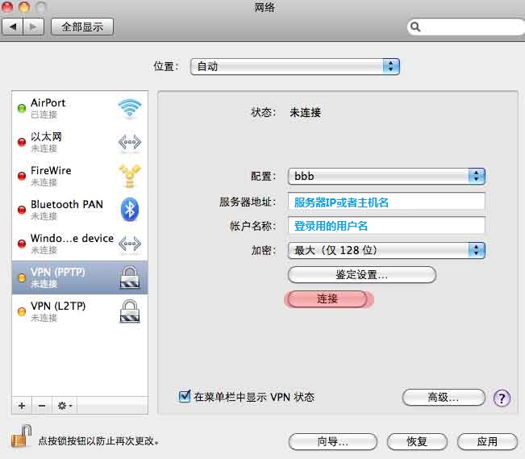Click the Ethernet 以太网 arrows icon
This screenshot has height=459, width=525.
130,143
